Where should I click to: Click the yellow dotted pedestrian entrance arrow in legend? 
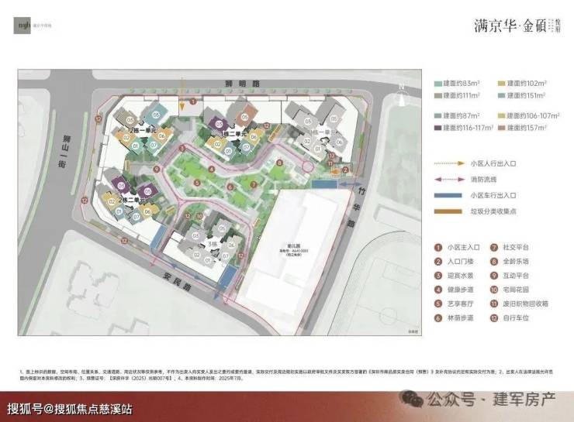pos(450,163)
